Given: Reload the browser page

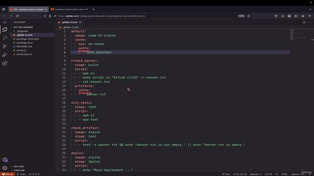Looking at the screenshot, I should (18, 16).
